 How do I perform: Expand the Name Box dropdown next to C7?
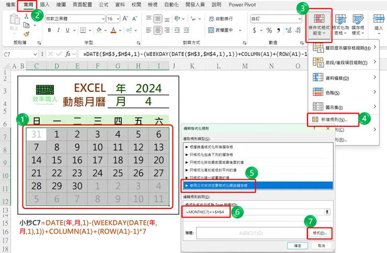click(x=35, y=54)
